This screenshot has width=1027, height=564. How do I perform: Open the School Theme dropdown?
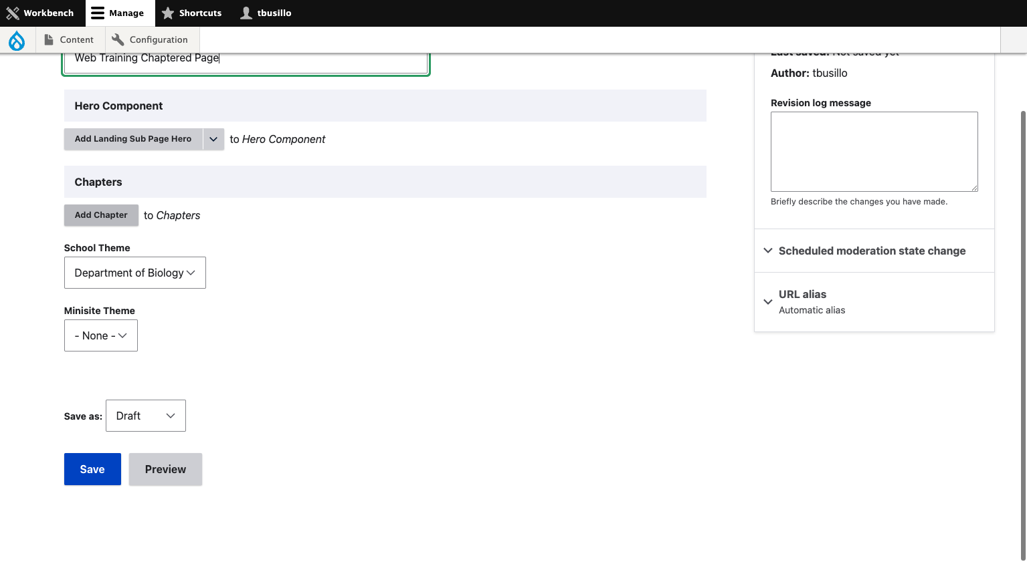click(135, 273)
